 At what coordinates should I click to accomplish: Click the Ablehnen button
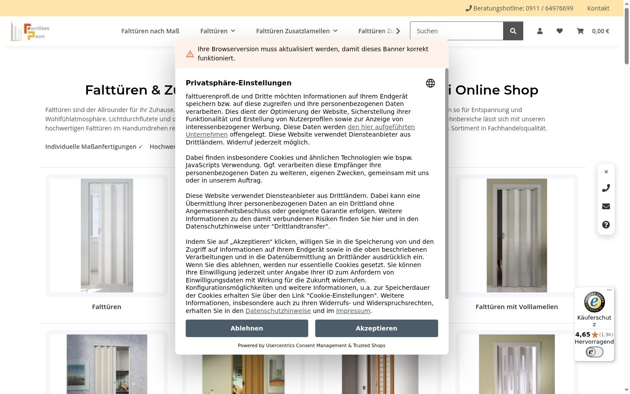[x=247, y=328]
